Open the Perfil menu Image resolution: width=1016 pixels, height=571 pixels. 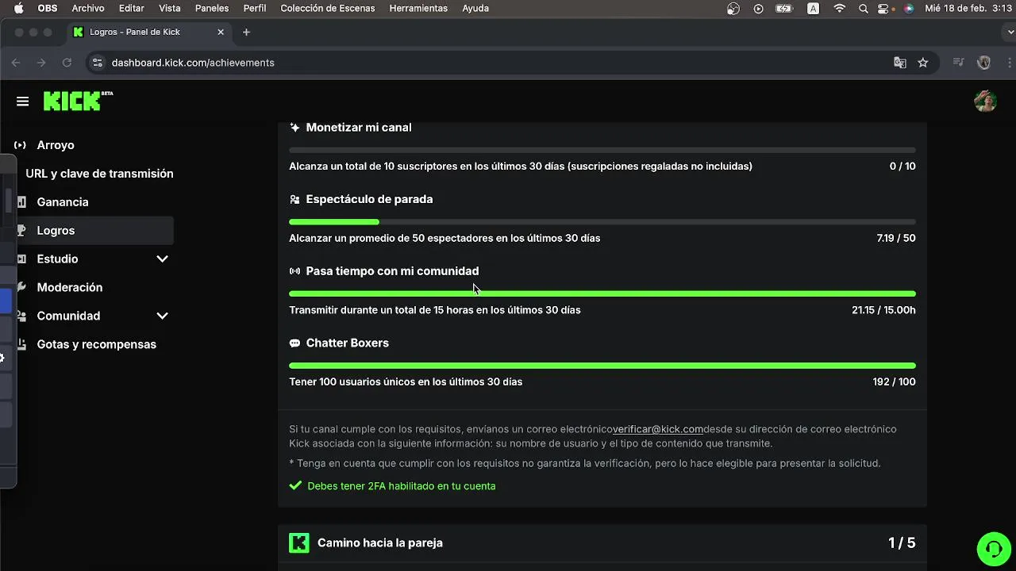255,8
